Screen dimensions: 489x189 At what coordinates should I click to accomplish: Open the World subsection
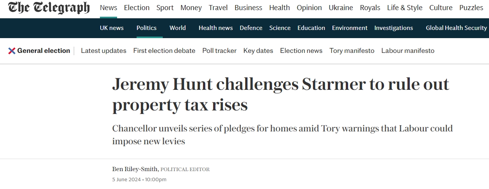tap(178, 28)
